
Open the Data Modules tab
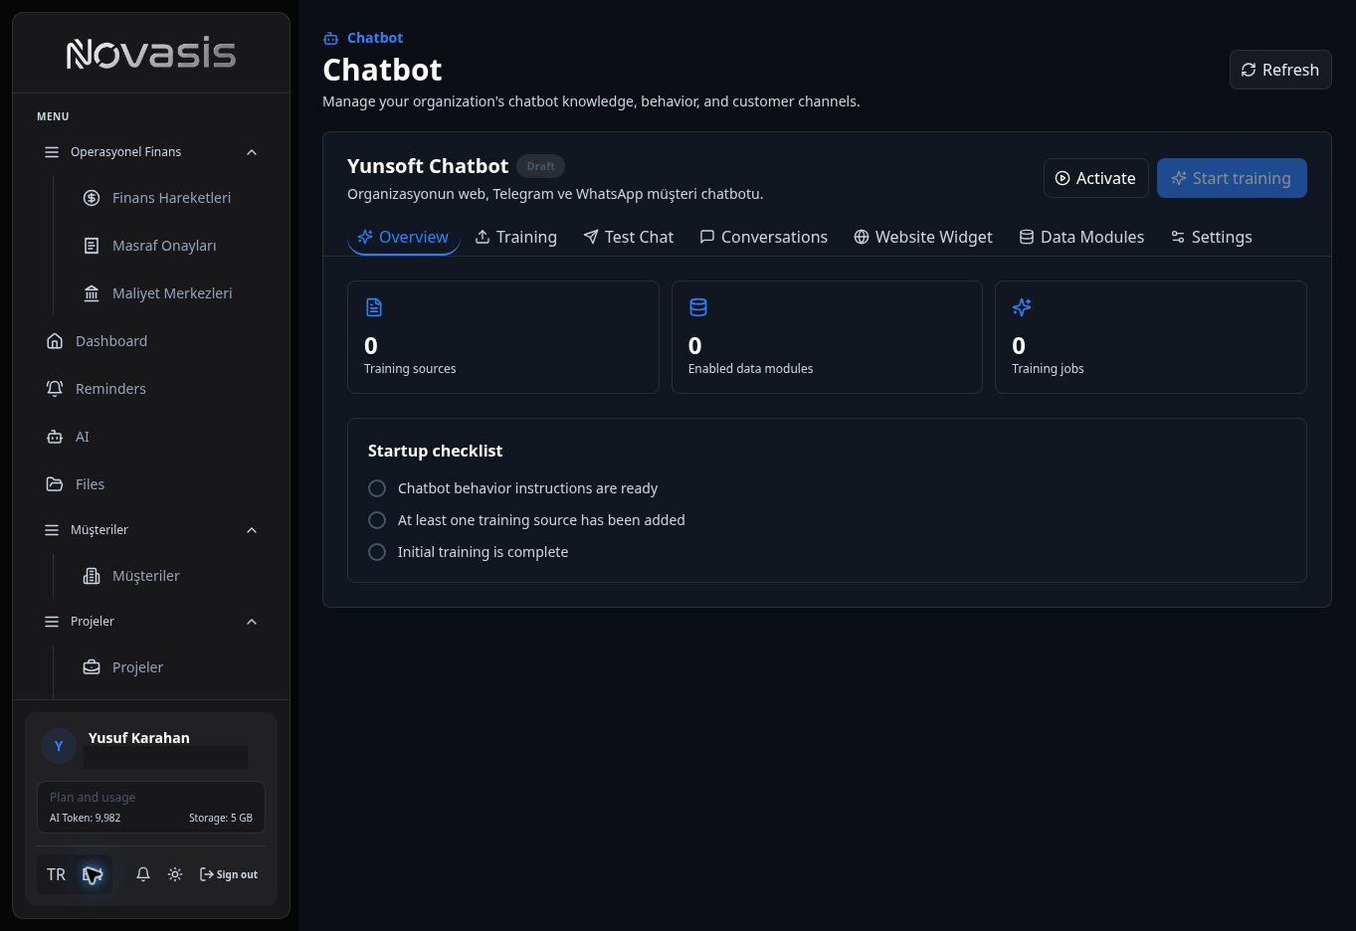pos(1081,237)
